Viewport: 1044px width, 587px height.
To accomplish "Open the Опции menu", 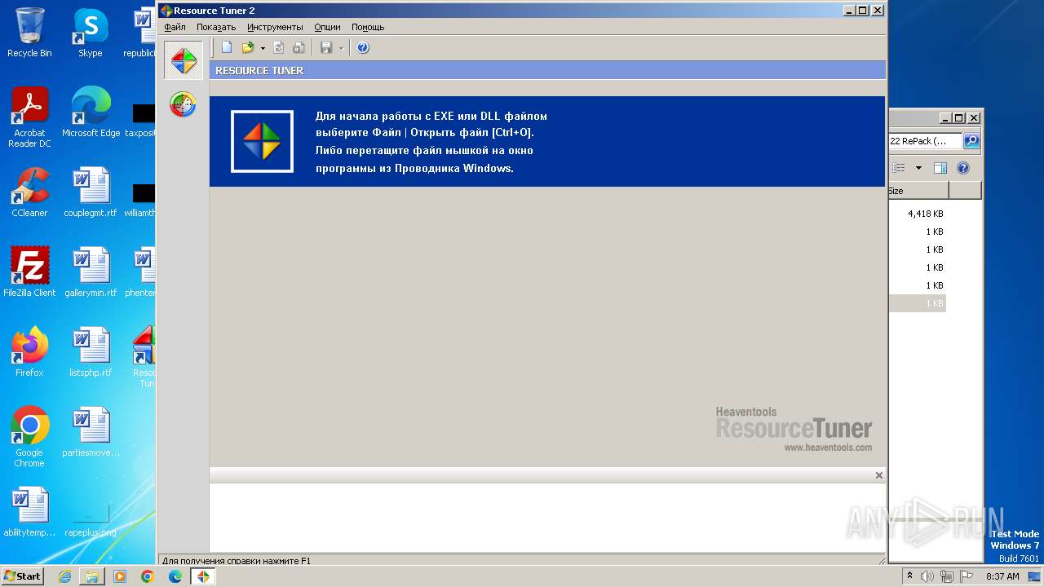I will pos(327,27).
